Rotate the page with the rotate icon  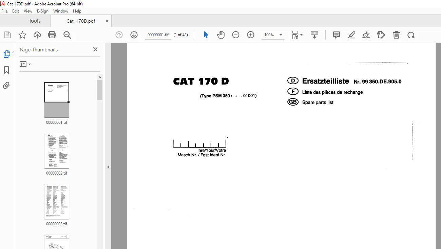pyautogui.click(x=411, y=35)
